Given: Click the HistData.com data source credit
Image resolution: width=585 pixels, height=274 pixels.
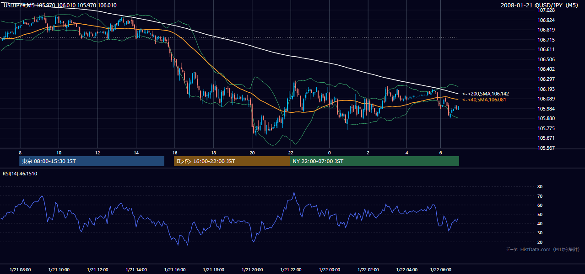Looking at the screenshot, I should click(x=542, y=249).
